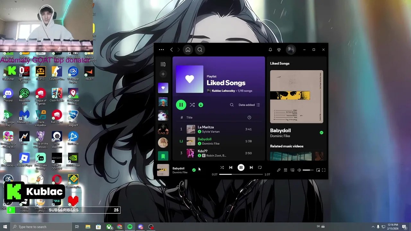Image resolution: width=411 pixels, height=231 pixels.
Task: Open Dominic Fike link in track list
Action: 211,143
